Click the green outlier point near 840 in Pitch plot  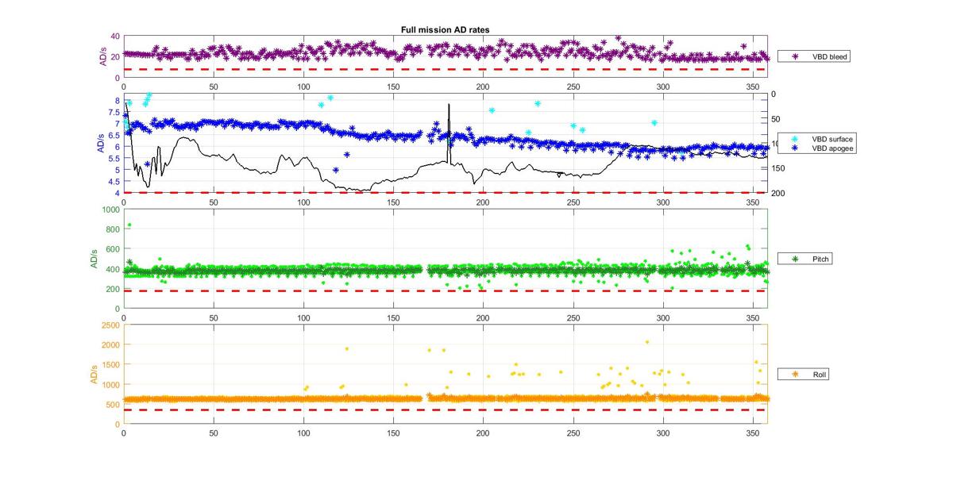click(129, 225)
